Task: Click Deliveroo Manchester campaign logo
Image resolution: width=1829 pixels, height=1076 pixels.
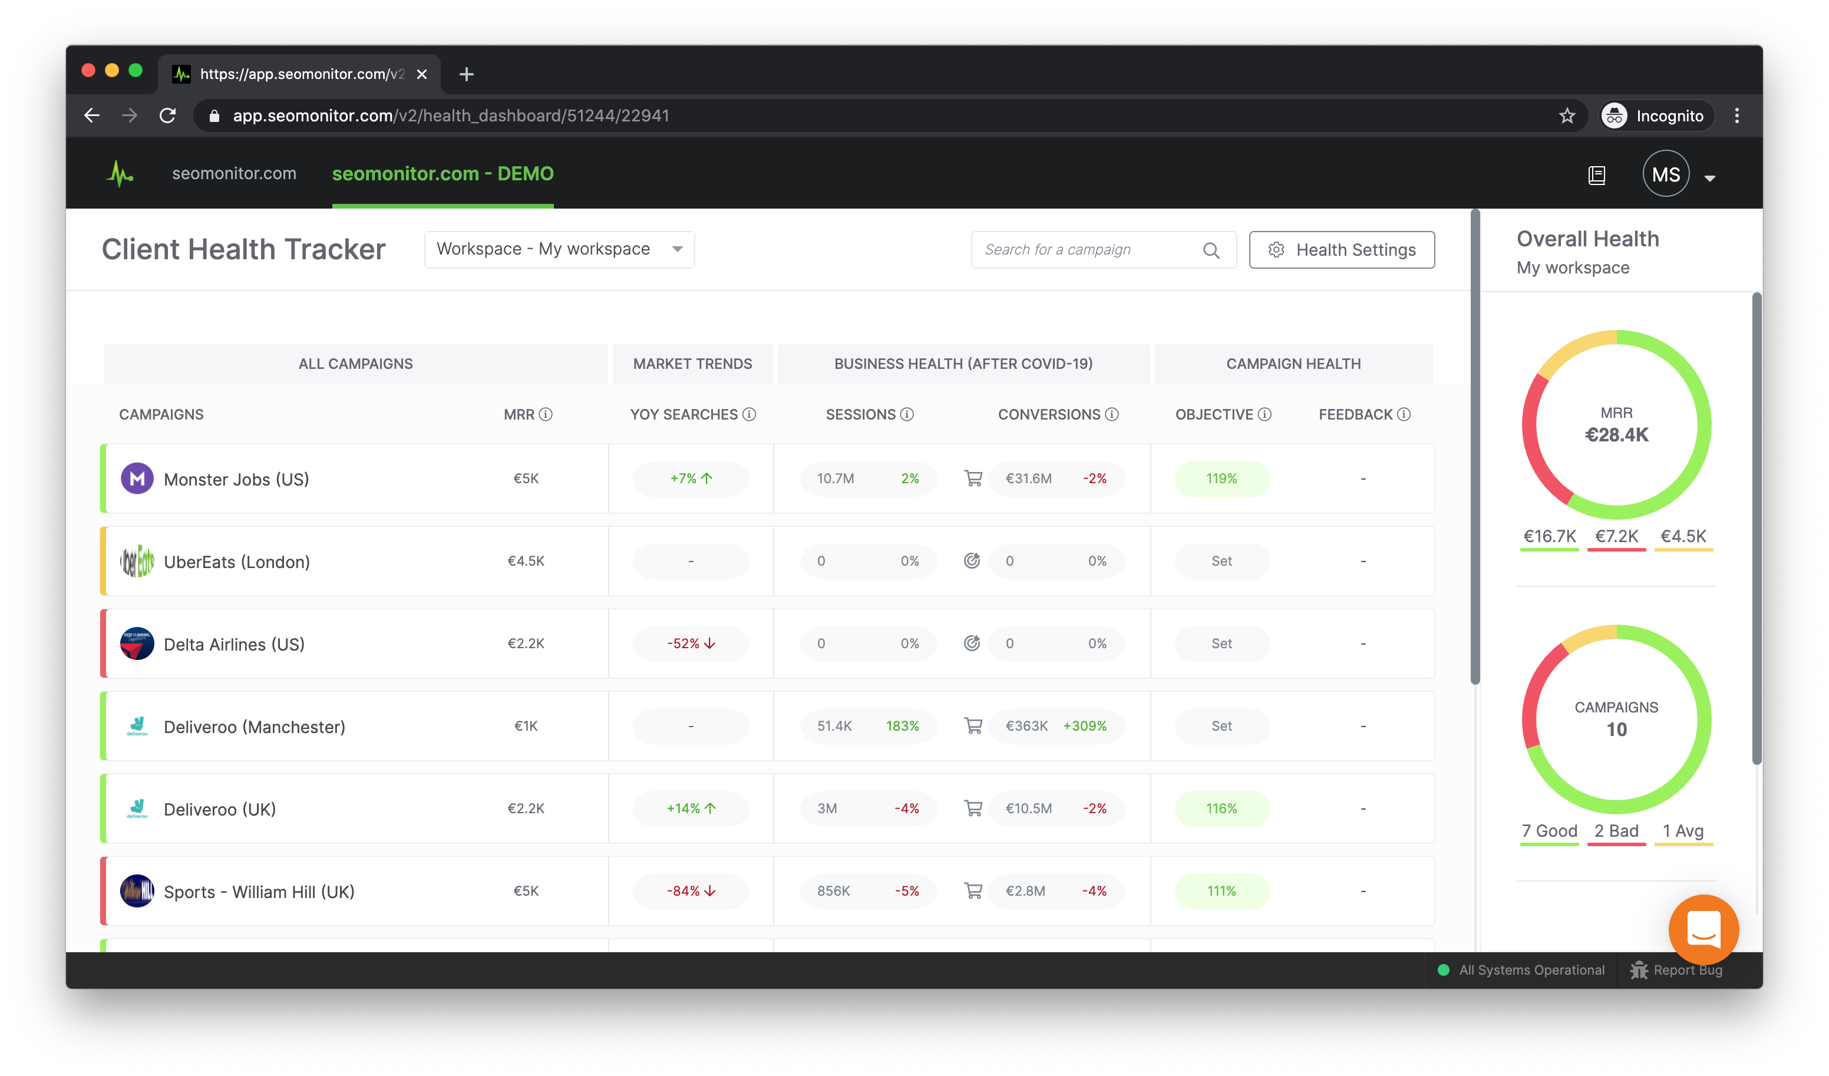Action: pyautogui.click(x=137, y=726)
